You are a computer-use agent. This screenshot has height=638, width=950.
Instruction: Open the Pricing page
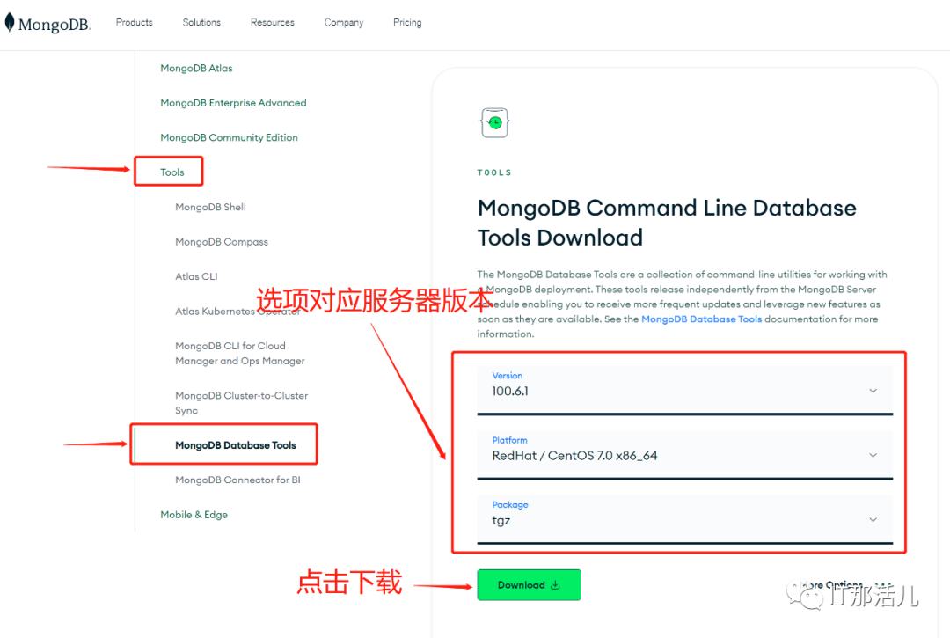(x=407, y=22)
